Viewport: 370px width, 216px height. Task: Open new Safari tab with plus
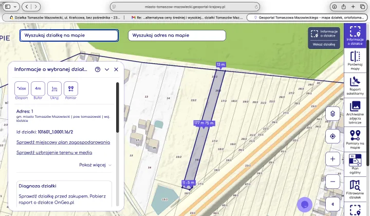click(x=353, y=7)
